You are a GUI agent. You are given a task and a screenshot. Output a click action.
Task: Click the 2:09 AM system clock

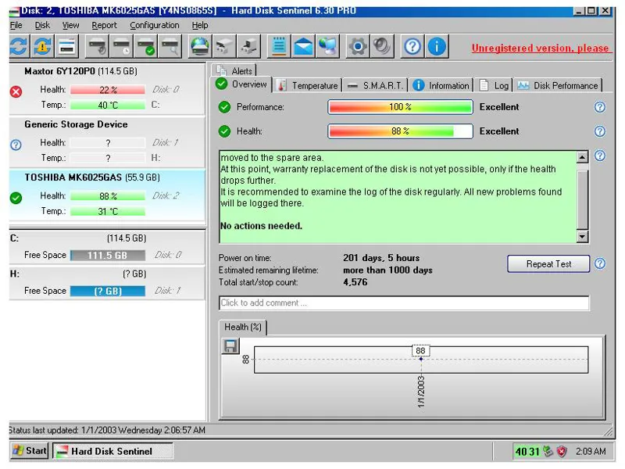[x=591, y=452]
